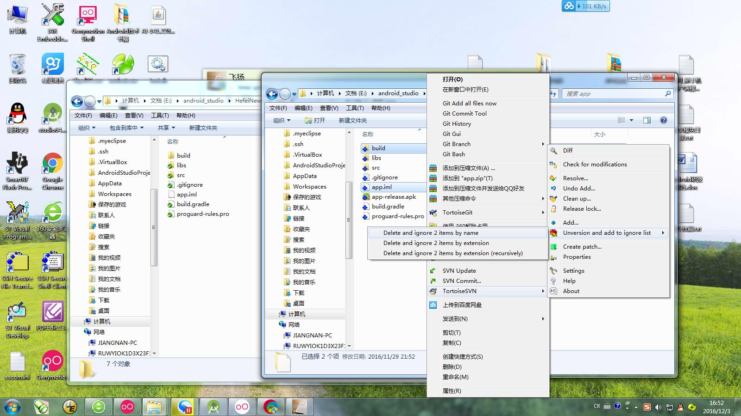Click the Windows Start button
Screen dimensions: 741x416
pyautogui.click(x=13, y=407)
